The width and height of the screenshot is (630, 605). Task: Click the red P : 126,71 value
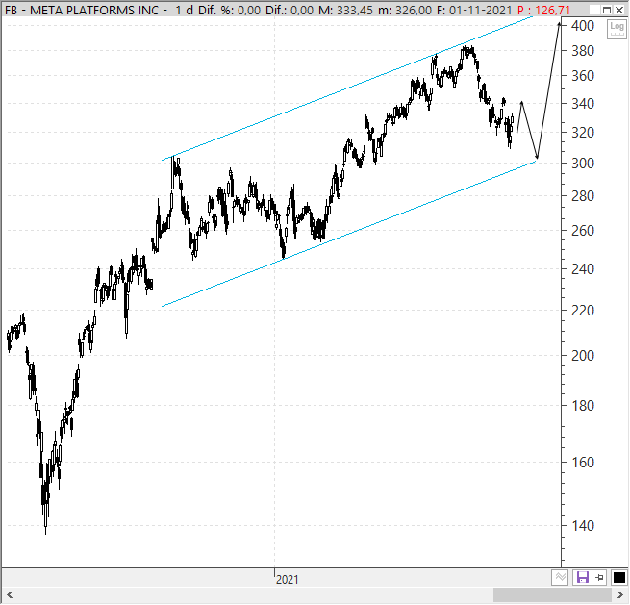(544, 10)
